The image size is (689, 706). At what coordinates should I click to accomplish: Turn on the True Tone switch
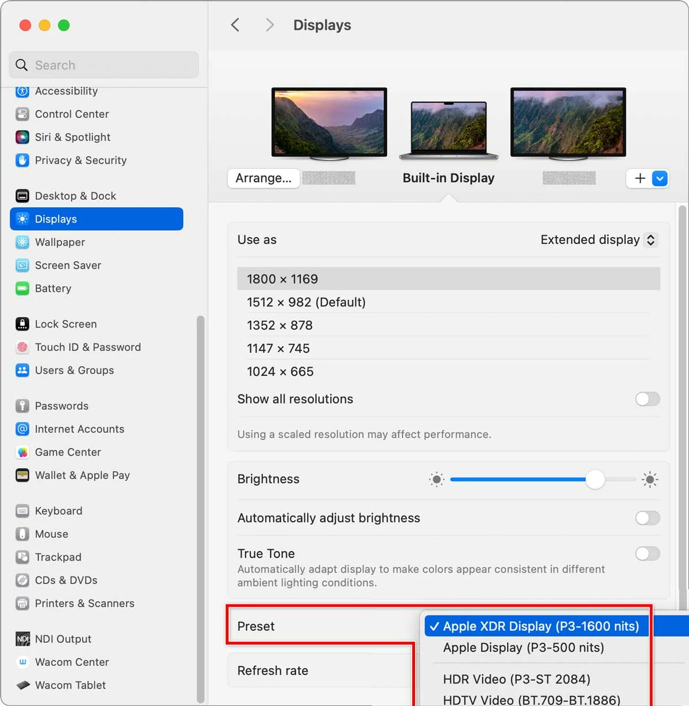(647, 553)
